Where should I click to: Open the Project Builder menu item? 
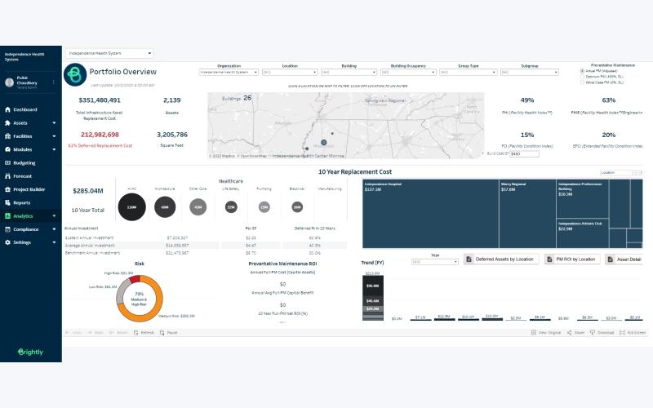[x=31, y=189]
